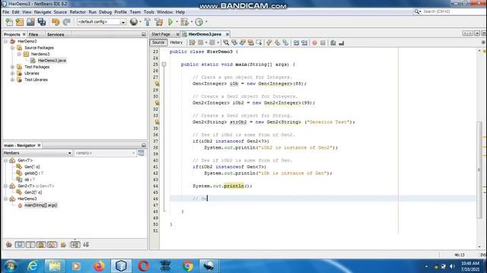The image size is (487, 273).
Task: Toggle Show Fields filter in Navigator
Action: click(x=20, y=244)
